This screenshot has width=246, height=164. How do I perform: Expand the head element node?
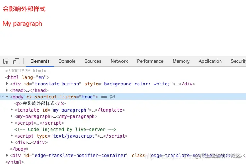(7, 90)
